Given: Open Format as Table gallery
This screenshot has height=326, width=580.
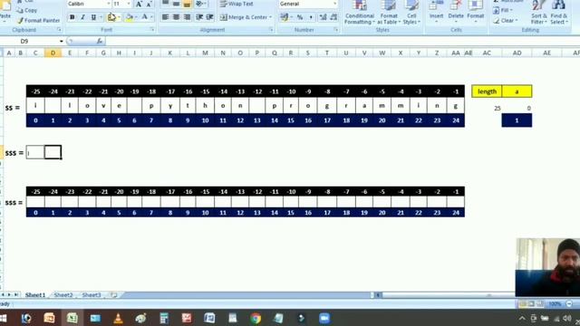Looking at the screenshot, I should (x=389, y=13).
